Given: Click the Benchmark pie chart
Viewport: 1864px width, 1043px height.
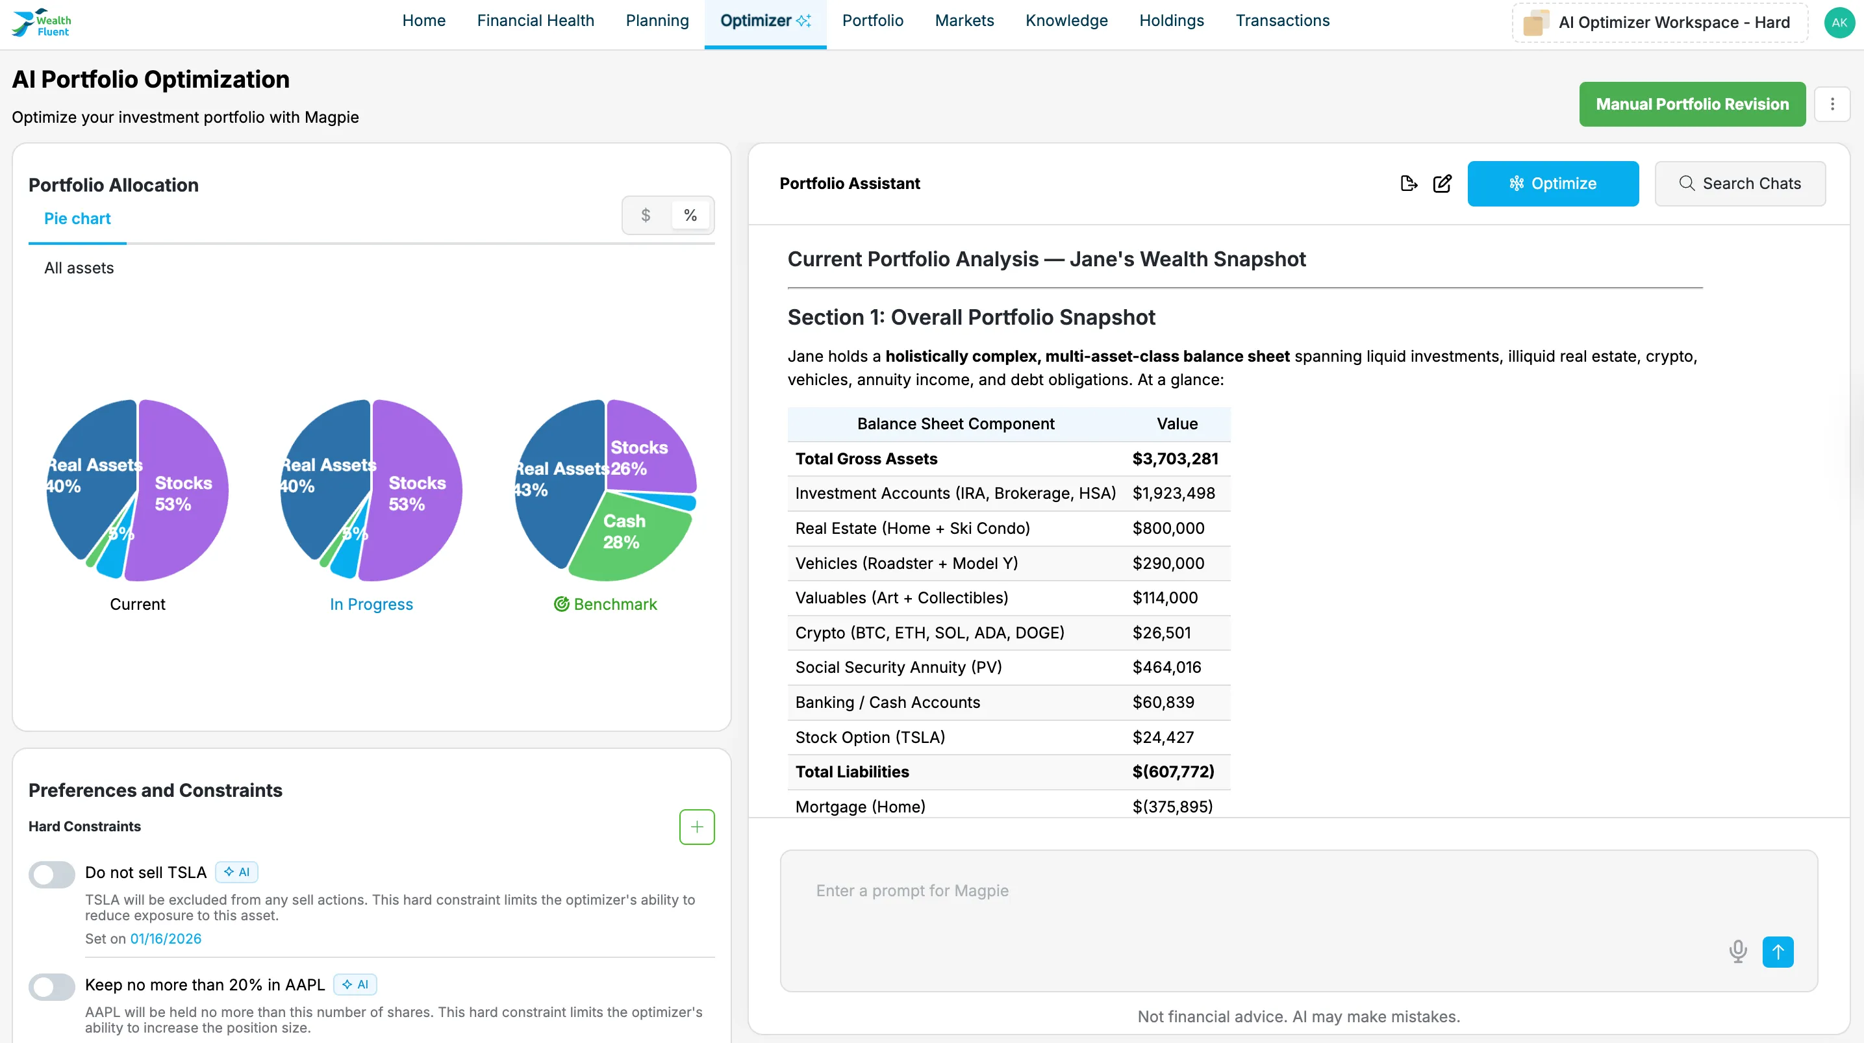Looking at the screenshot, I should 605,491.
